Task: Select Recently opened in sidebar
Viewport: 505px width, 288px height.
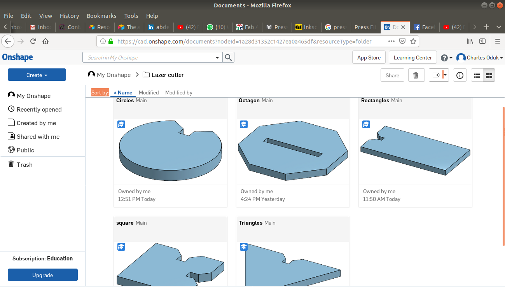Action: click(x=39, y=110)
